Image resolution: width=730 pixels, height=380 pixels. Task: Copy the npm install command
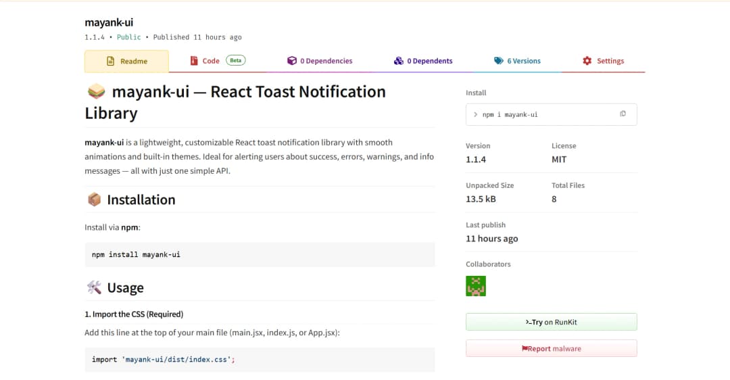pos(623,114)
